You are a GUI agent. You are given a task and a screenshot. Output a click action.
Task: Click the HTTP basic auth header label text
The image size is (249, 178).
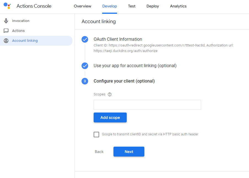click(x=150, y=134)
